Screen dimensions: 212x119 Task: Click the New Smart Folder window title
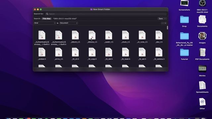coord(102,9)
